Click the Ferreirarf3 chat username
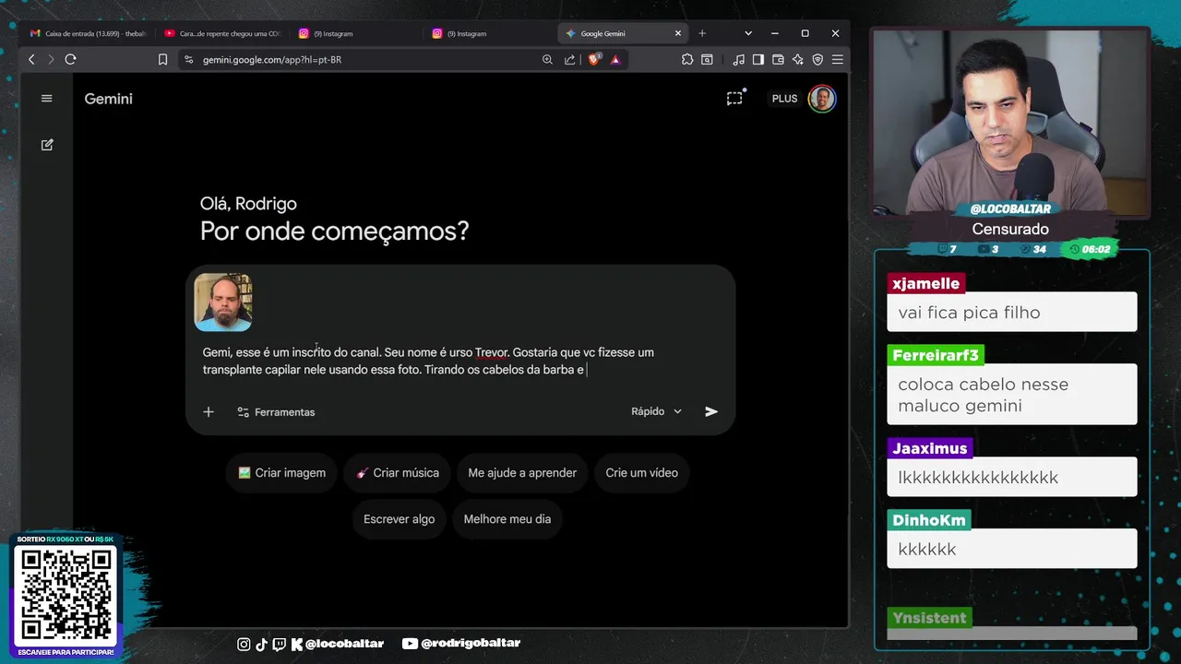1181x664 pixels. coord(936,355)
